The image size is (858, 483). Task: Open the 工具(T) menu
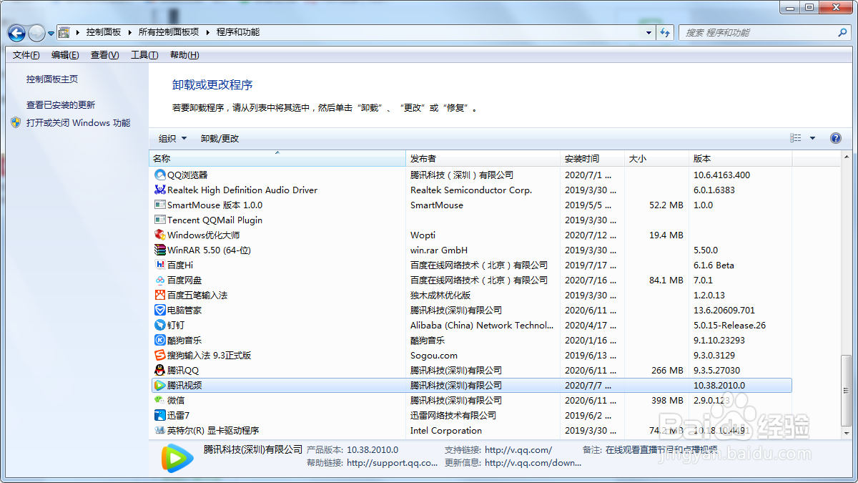point(144,55)
